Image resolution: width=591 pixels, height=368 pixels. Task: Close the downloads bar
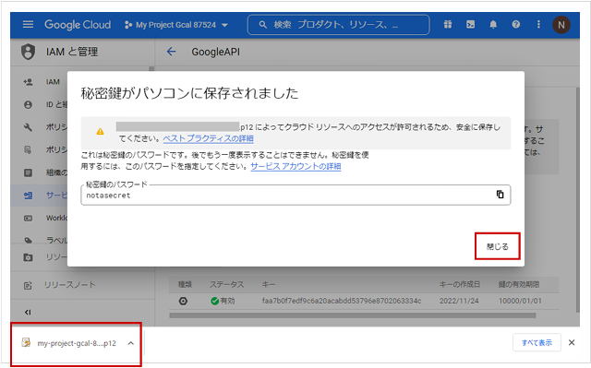(572, 343)
